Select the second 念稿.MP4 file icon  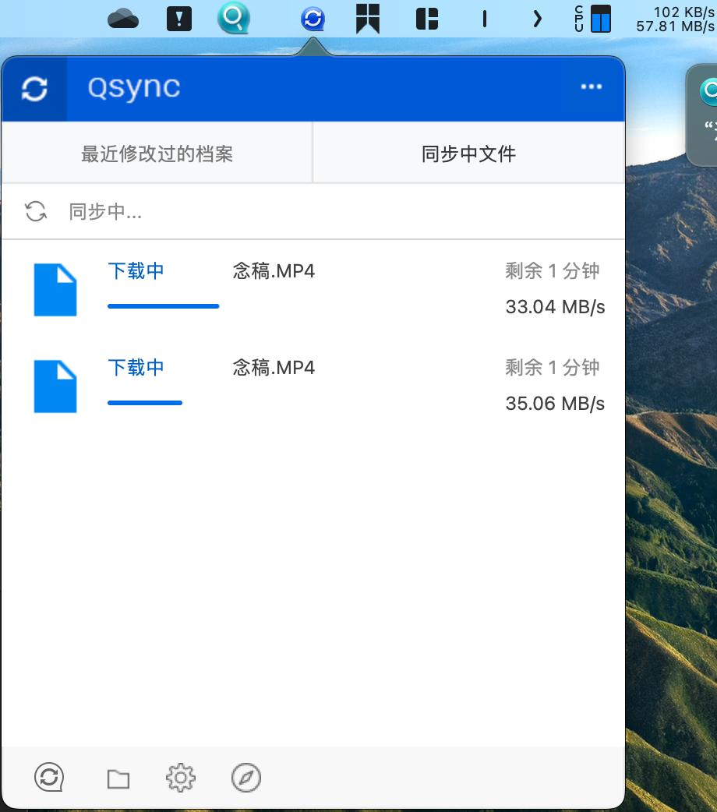[55, 386]
